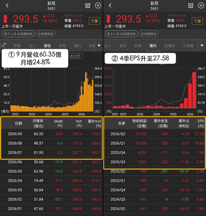Image resolution: width=206 pixels, height=216 pixels.
Task: Click 293.5 stock price in left panel
Action: click(26, 19)
